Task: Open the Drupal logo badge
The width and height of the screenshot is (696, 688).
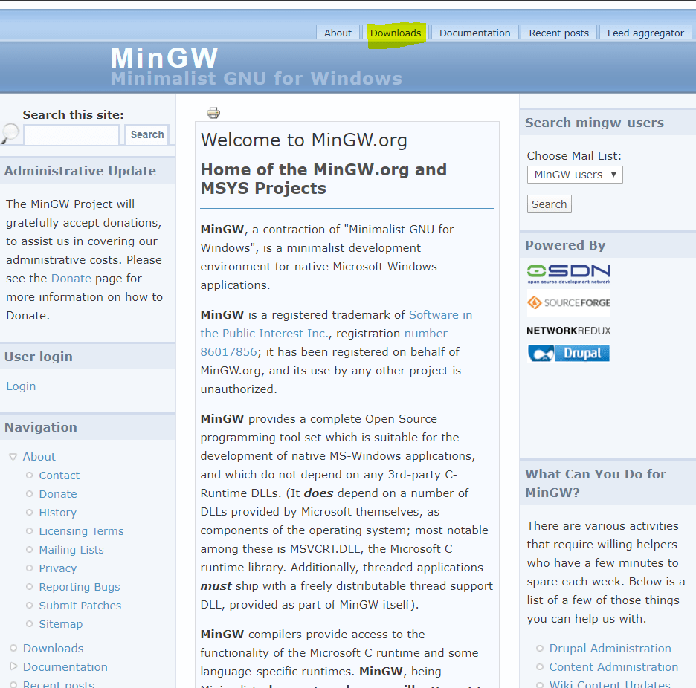Action: pyautogui.click(x=569, y=354)
